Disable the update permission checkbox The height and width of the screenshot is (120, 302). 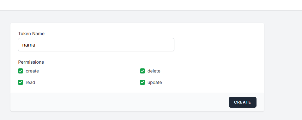coord(142,82)
